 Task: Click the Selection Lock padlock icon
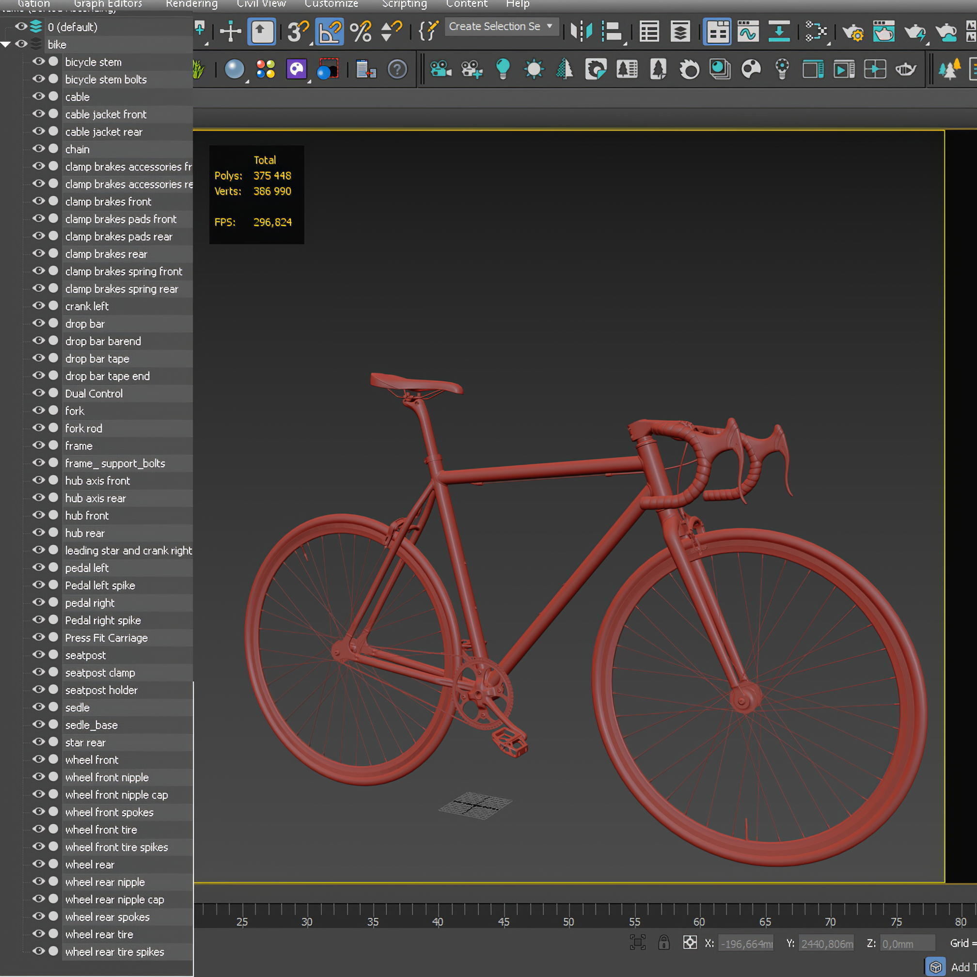[663, 943]
